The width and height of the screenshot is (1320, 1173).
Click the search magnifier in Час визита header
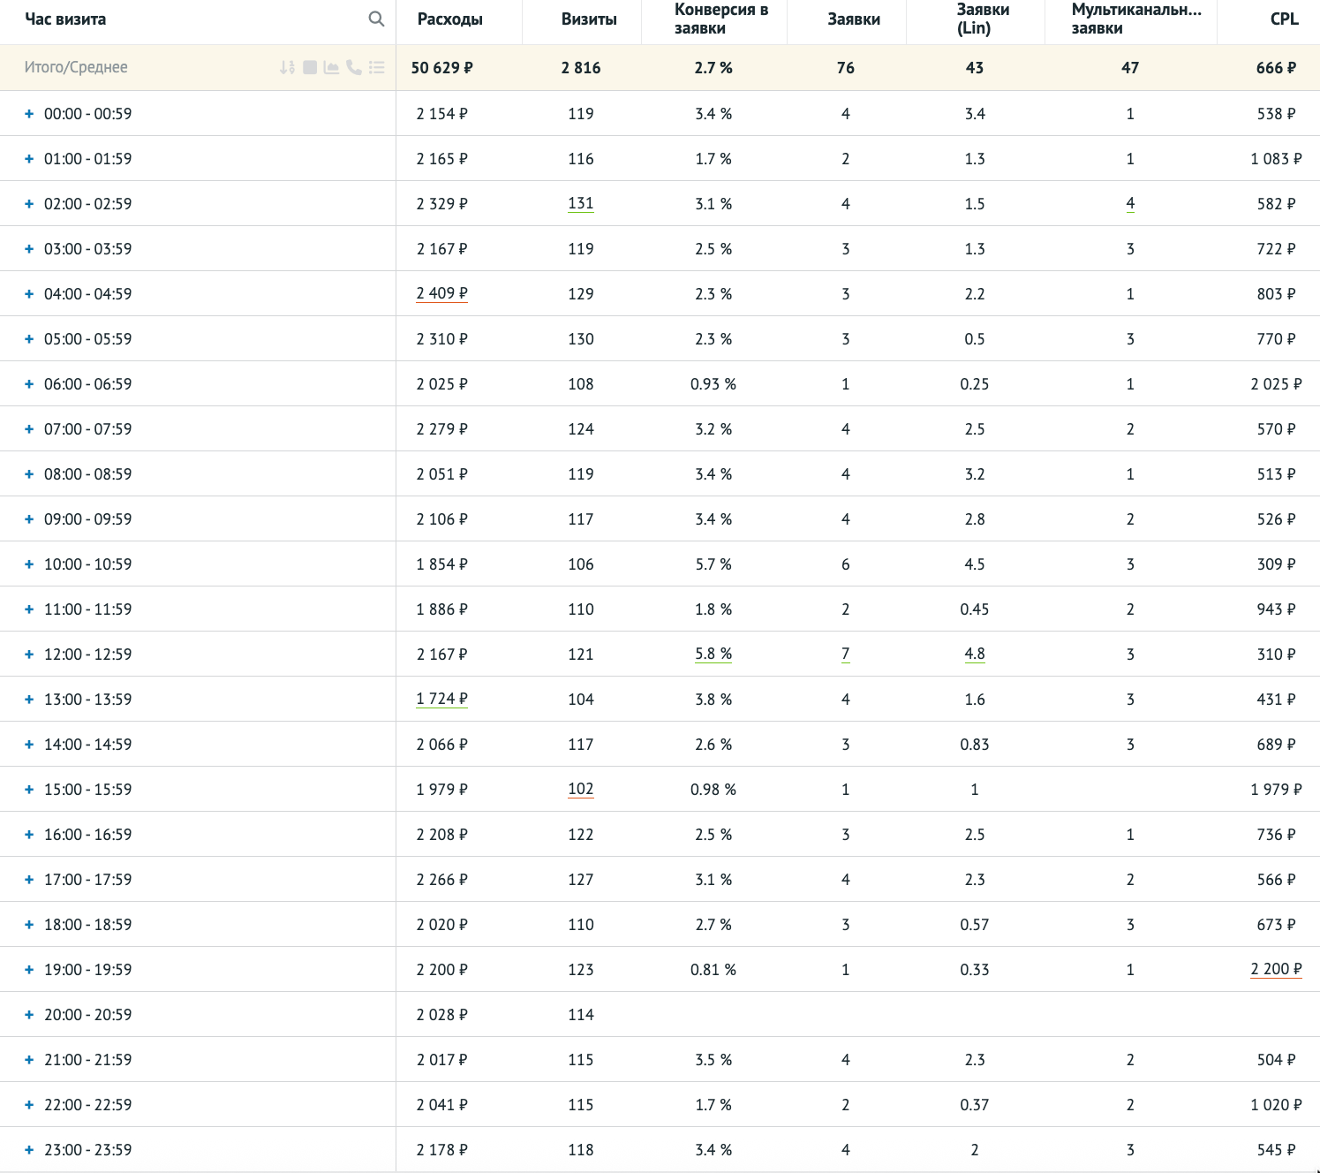click(376, 19)
